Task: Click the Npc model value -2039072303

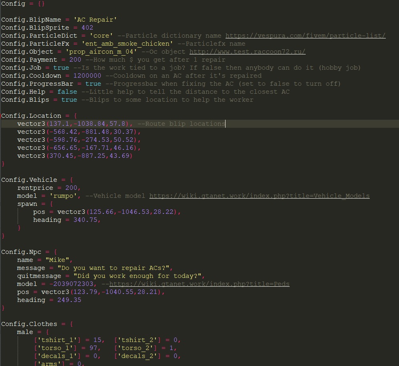Action: coord(71,284)
